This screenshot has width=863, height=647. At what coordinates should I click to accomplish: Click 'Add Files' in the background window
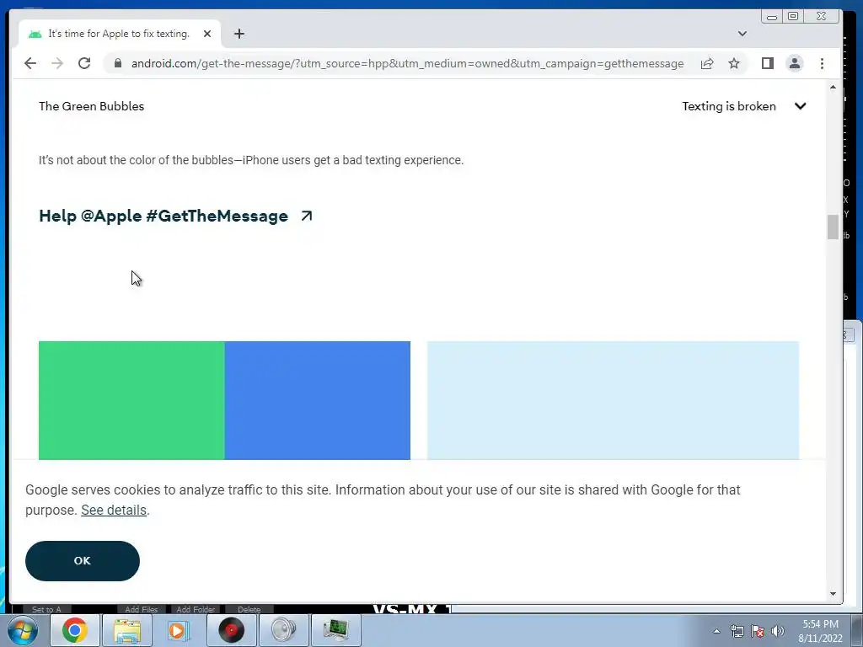click(x=142, y=609)
